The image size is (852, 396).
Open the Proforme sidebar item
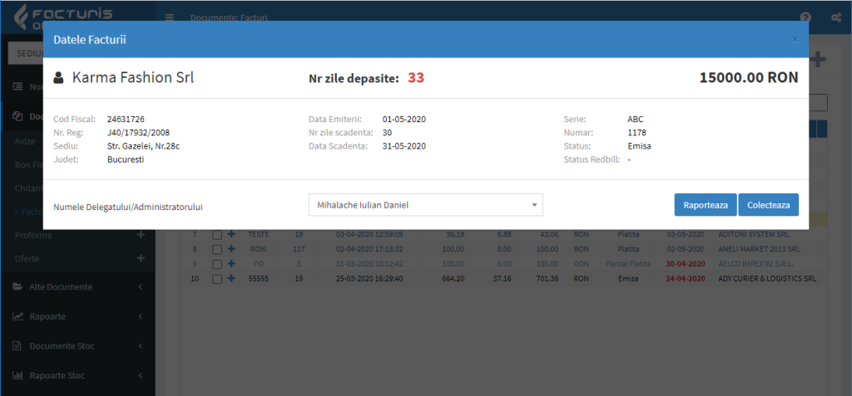coord(33,235)
